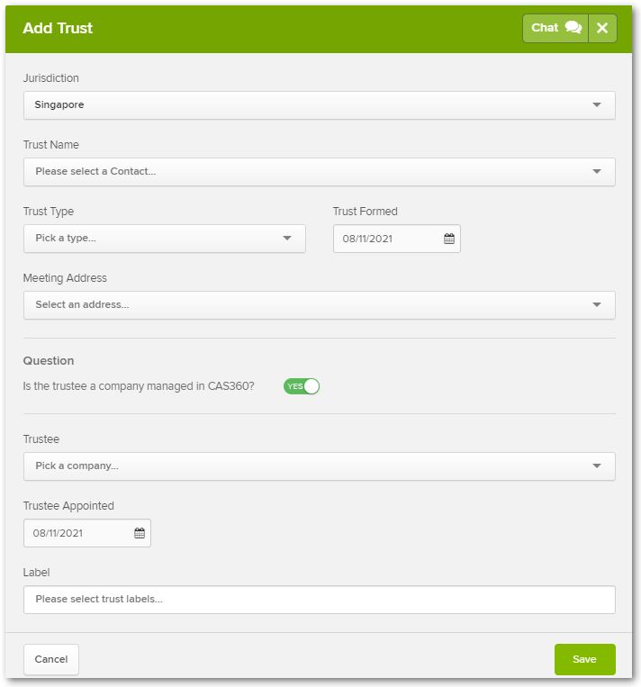Click the Singapore jurisdiction value

tap(59, 104)
